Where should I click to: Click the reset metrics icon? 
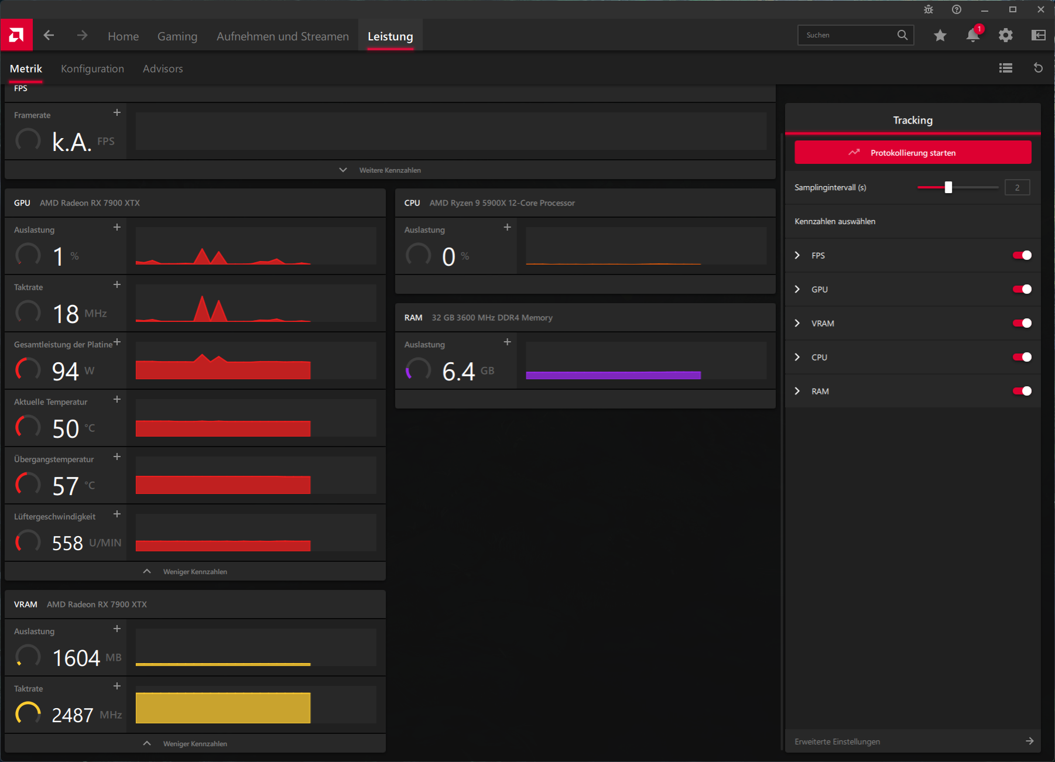pyautogui.click(x=1039, y=68)
